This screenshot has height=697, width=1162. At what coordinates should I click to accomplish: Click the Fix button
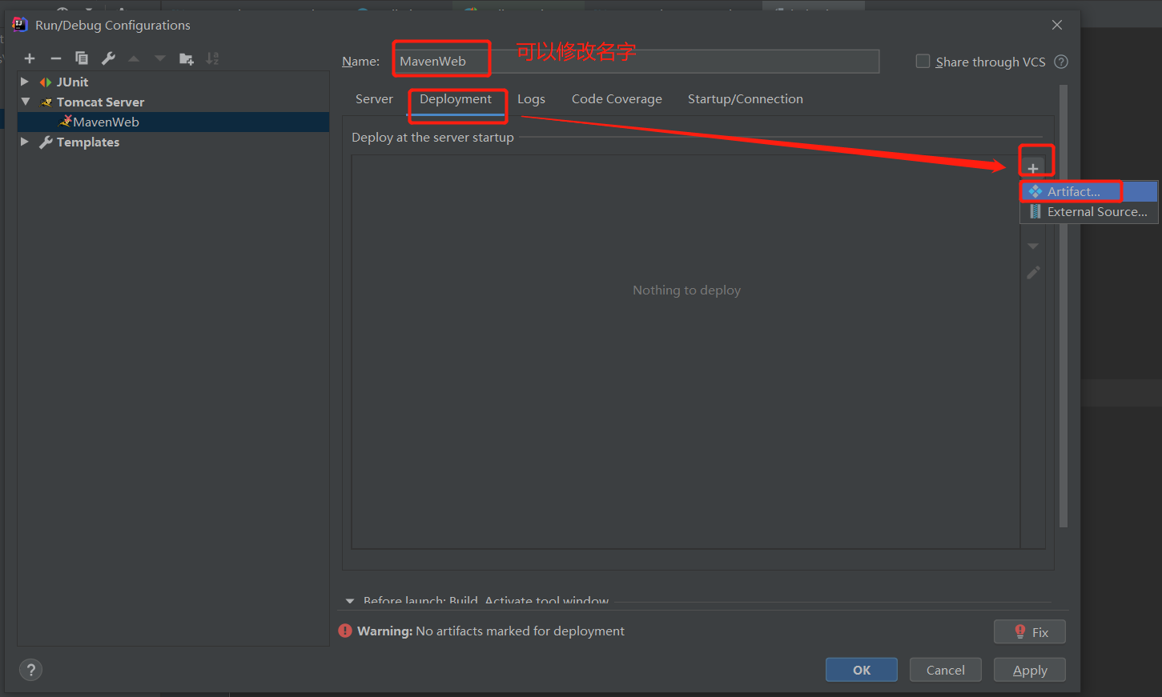point(1030,631)
